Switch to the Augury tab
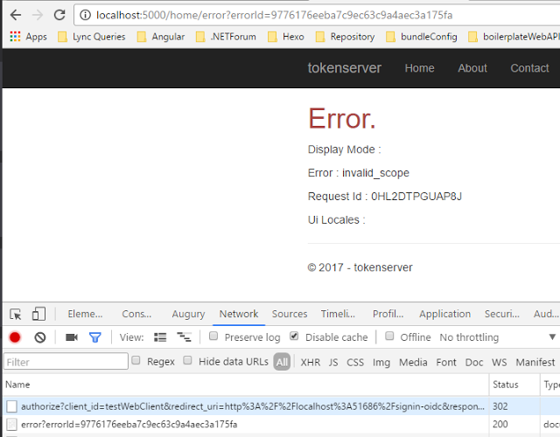560x437 pixels. 188,314
